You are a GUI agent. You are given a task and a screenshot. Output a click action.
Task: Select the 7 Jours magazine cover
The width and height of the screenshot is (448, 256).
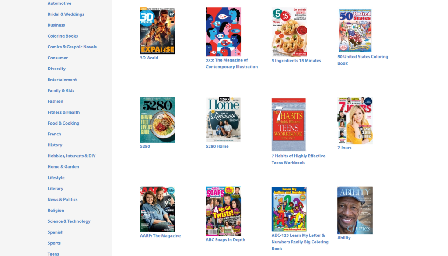(x=355, y=121)
